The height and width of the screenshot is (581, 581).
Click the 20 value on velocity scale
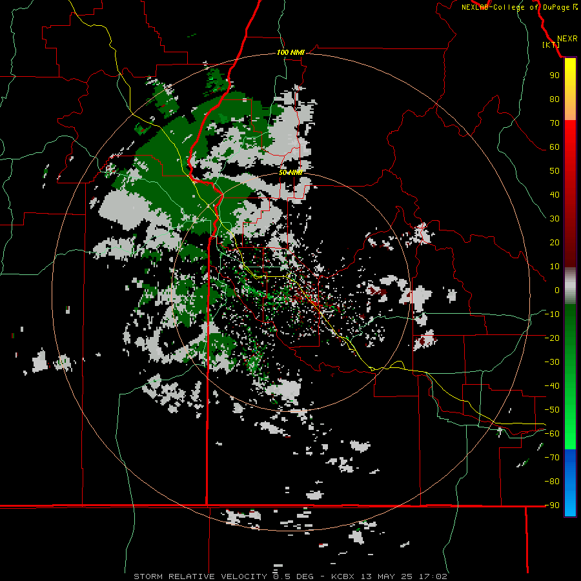coord(555,242)
